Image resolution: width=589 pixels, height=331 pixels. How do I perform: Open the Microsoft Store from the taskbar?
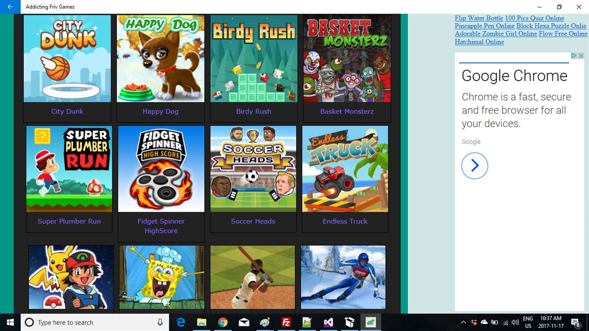[x=350, y=322]
